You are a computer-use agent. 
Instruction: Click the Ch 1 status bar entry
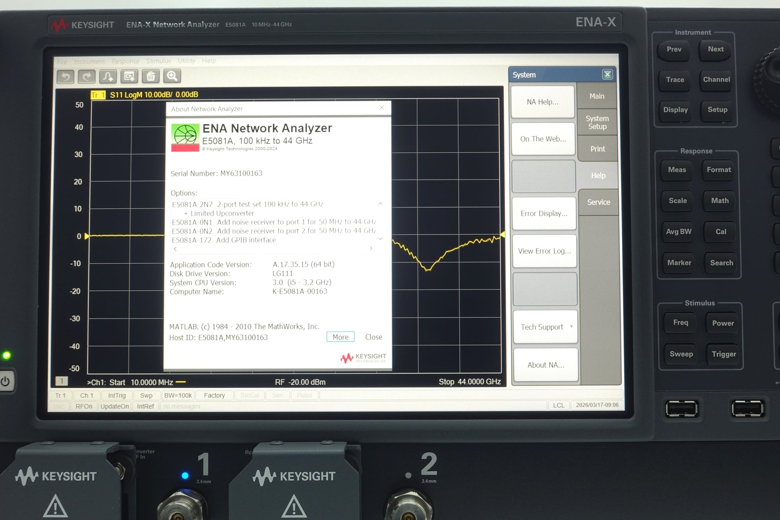pos(86,395)
